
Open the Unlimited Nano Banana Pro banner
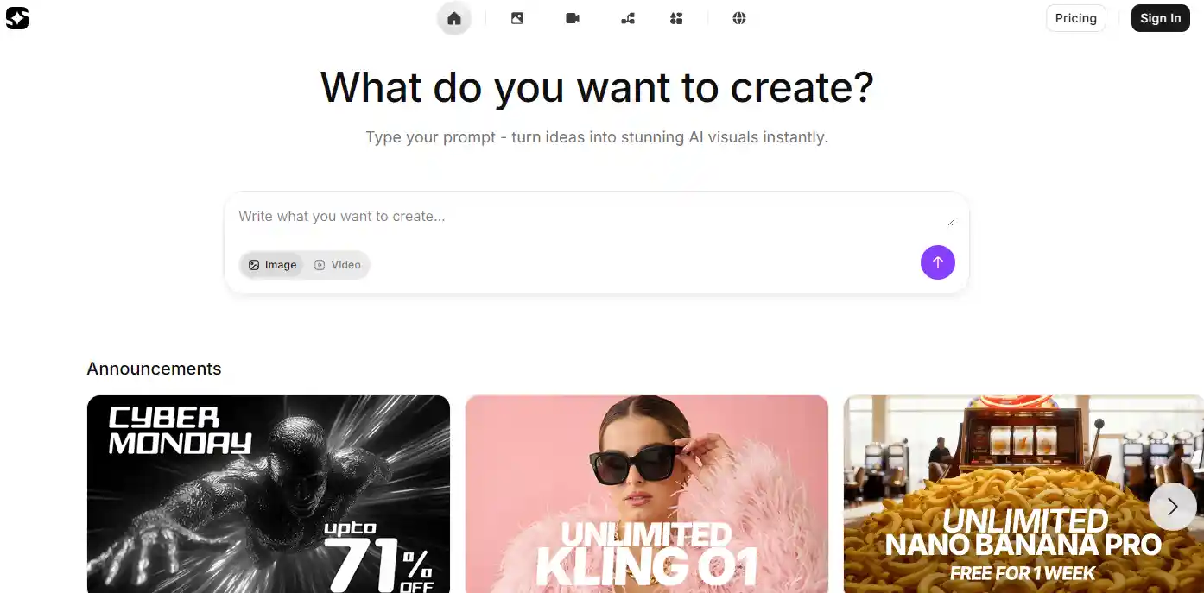pos(1023,494)
